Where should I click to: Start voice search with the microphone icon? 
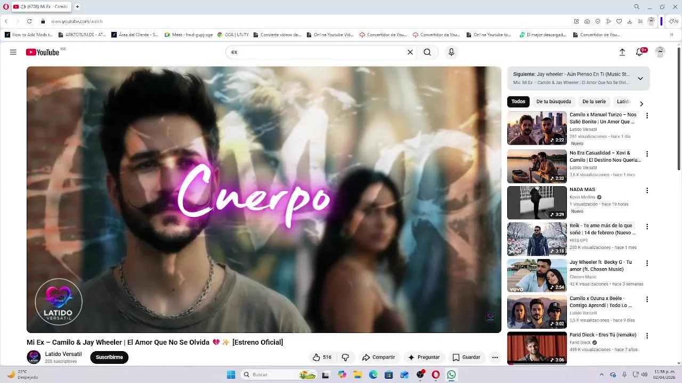point(451,52)
